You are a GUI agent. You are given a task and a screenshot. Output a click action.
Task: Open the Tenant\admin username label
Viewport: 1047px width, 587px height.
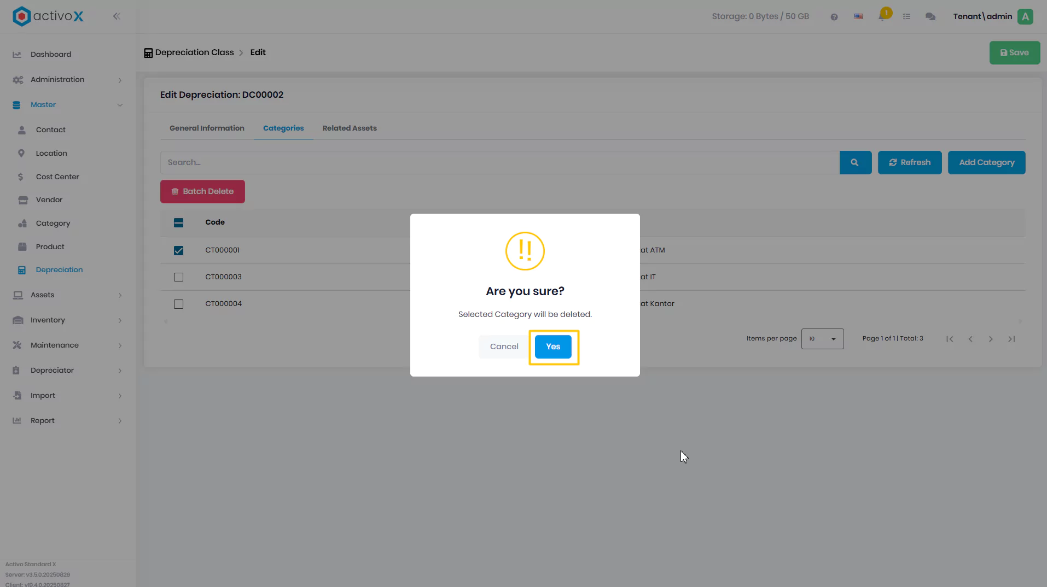(982, 16)
